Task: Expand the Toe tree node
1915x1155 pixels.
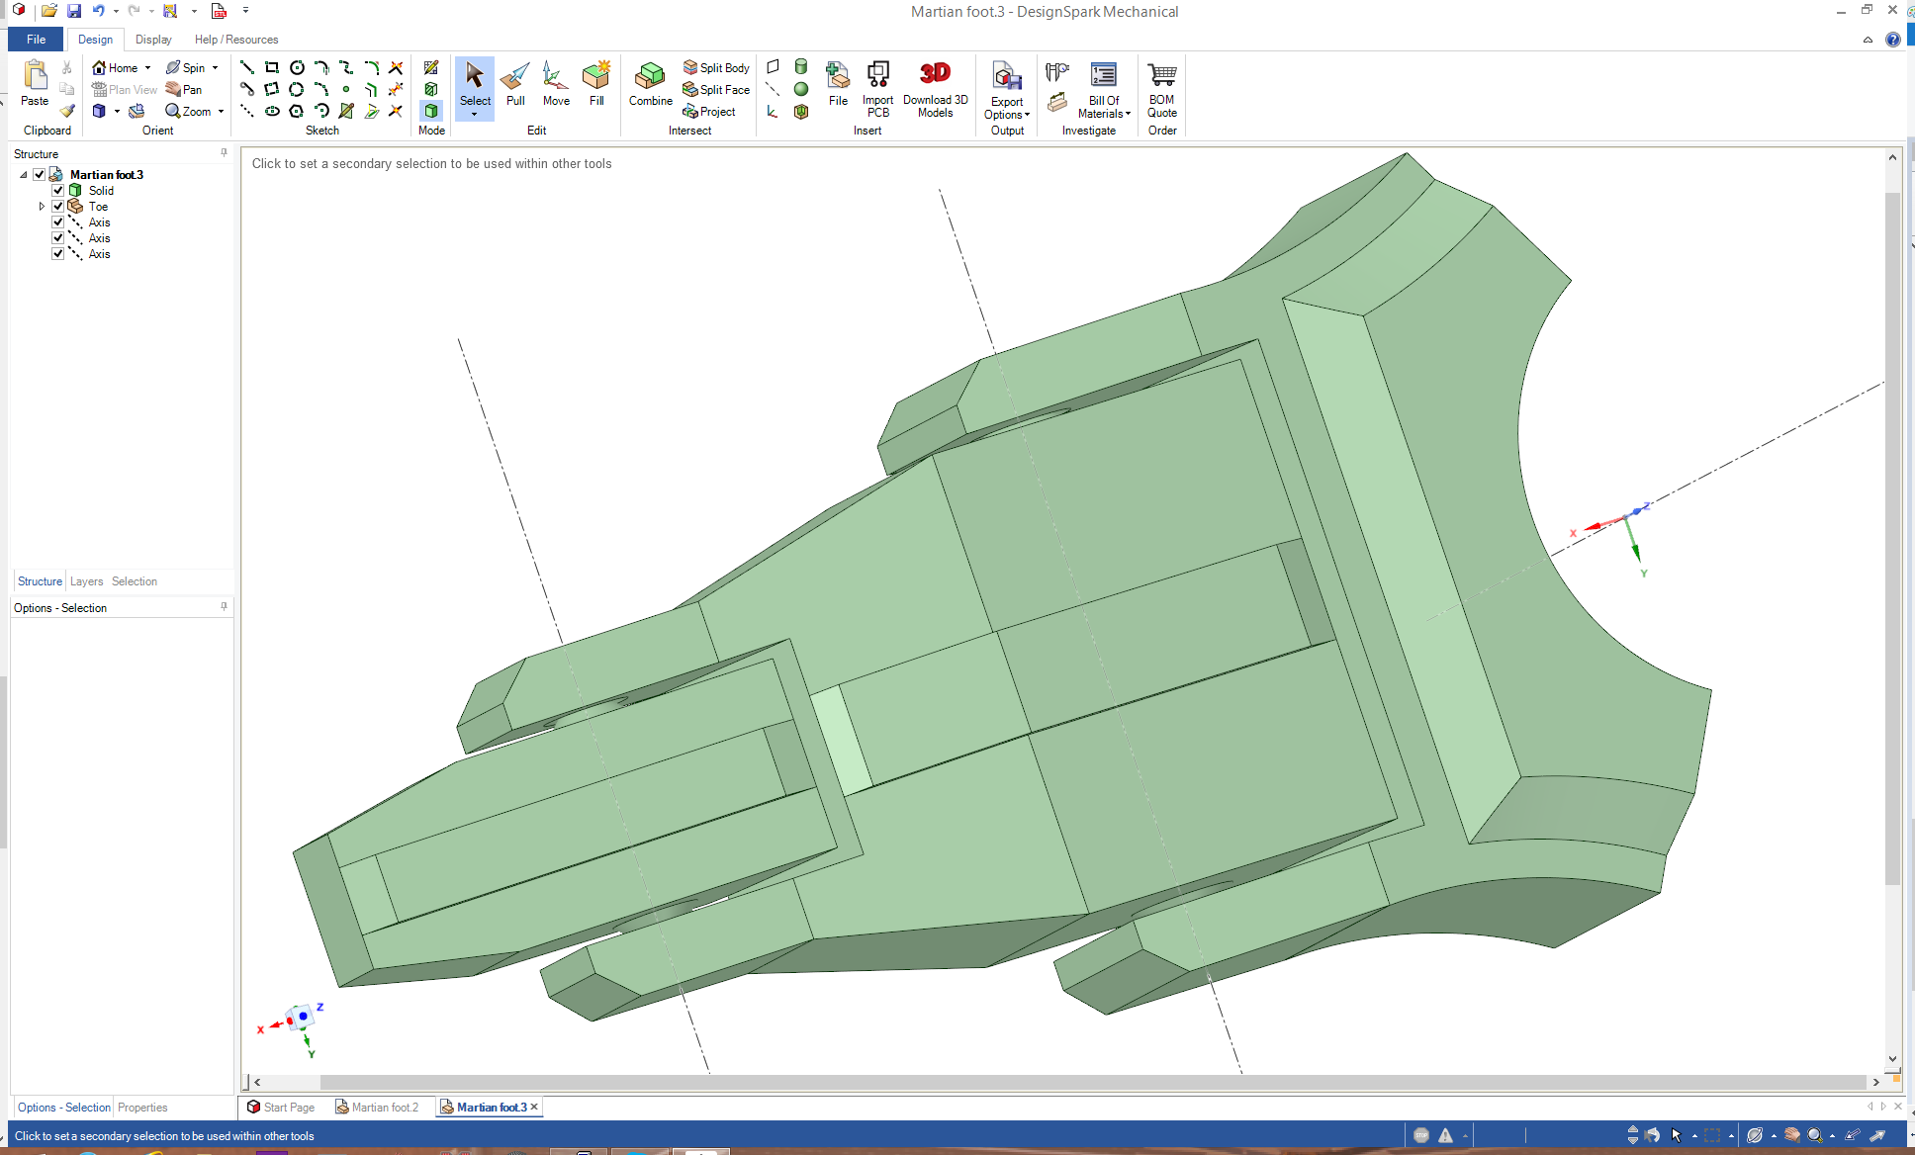Action: [42, 207]
